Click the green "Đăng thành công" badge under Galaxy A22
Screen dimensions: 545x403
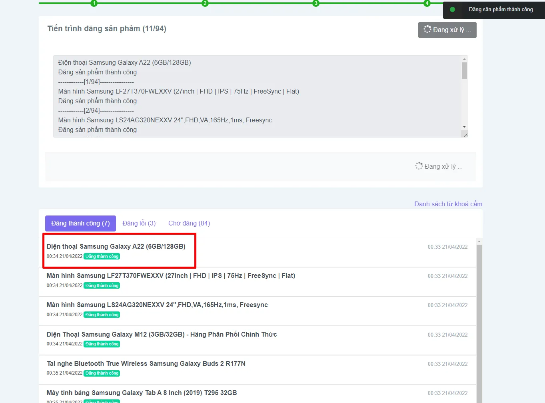point(102,257)
